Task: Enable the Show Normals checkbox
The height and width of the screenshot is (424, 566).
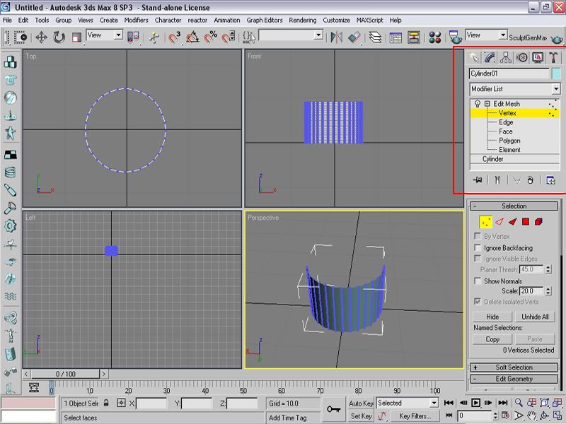Action: 478,281
